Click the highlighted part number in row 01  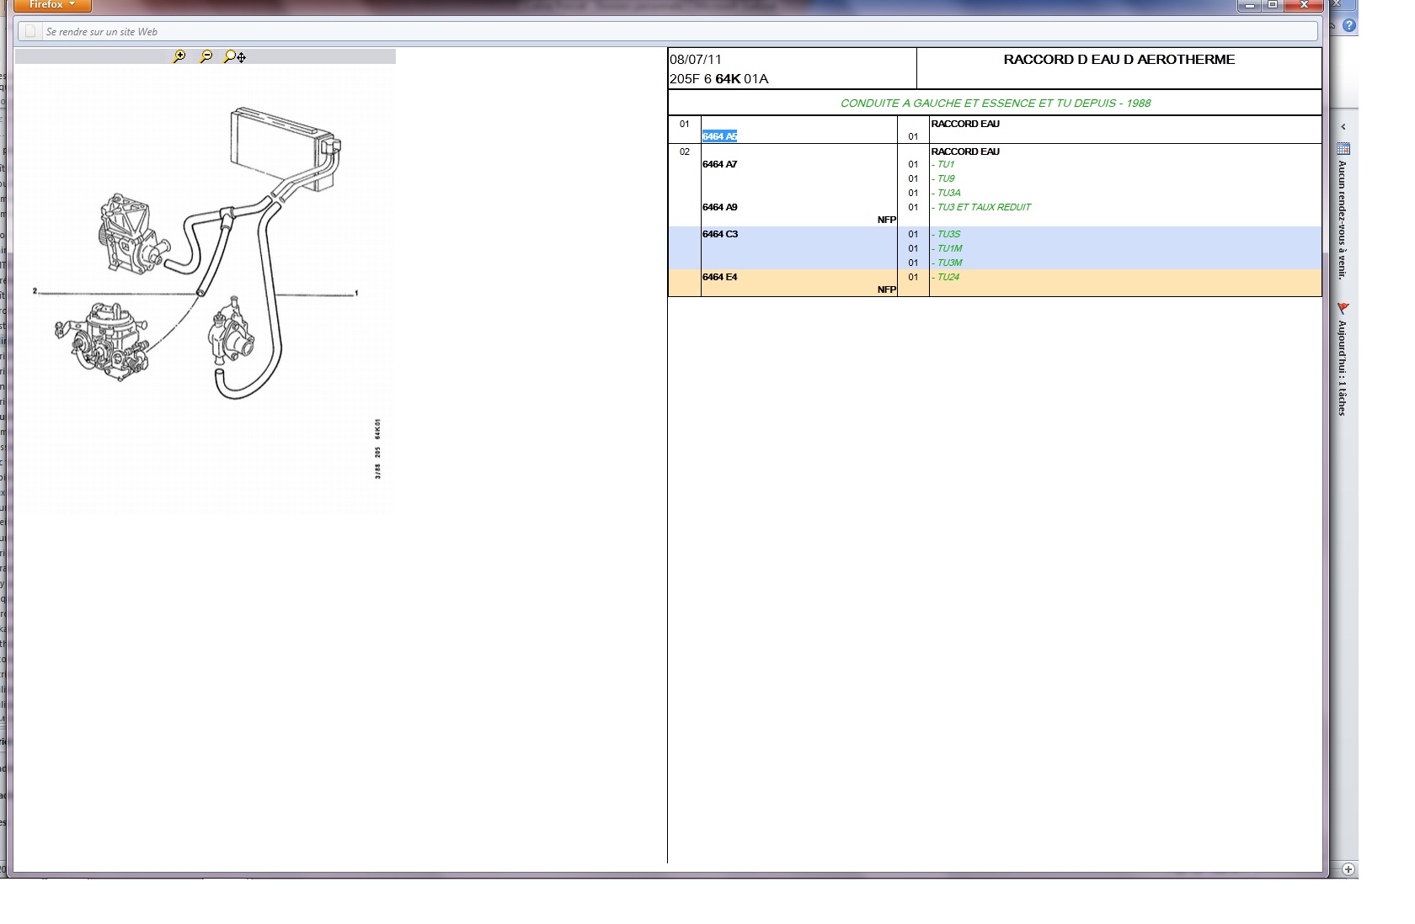point(719,136)
